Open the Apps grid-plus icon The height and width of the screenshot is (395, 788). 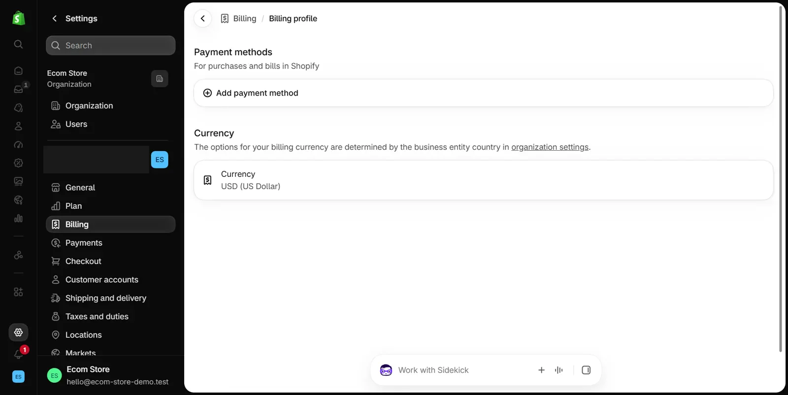pos(18,292)
